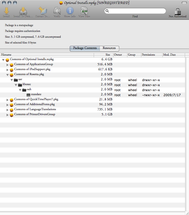Select the translate file row
This screenshot has width=189, height=215.
click(x=92, y=95)
